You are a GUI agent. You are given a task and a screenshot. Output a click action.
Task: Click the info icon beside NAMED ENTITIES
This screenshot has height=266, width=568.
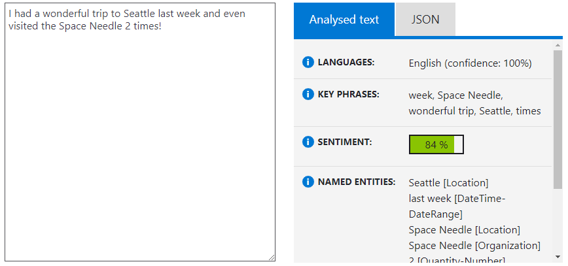click(308, 182)
